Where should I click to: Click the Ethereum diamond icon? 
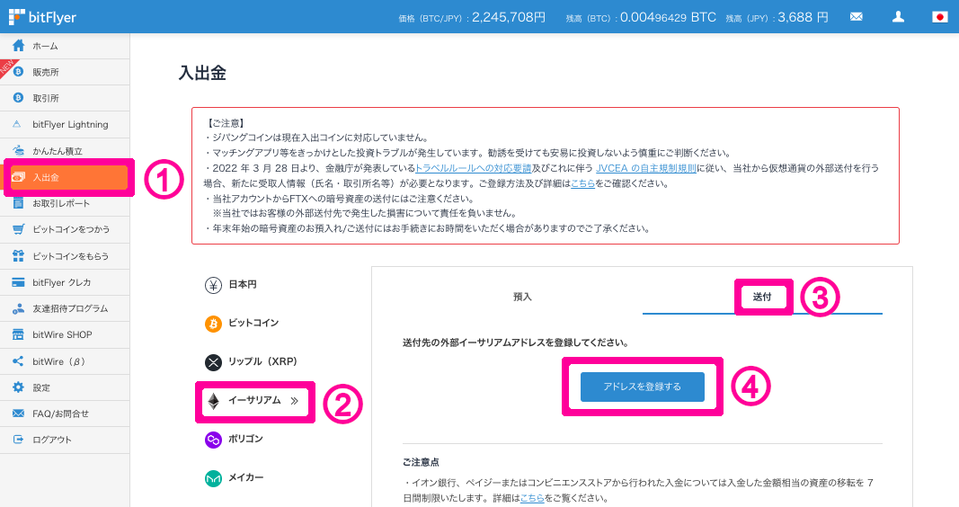(213, 401)
